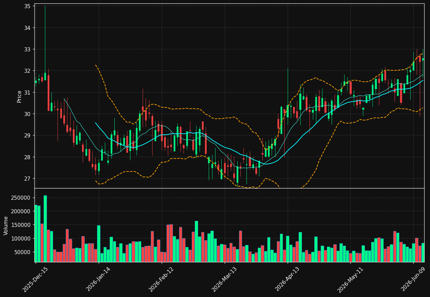Click the 27 price tick label
The image size is (430, 297).
(x=27, y=179)
